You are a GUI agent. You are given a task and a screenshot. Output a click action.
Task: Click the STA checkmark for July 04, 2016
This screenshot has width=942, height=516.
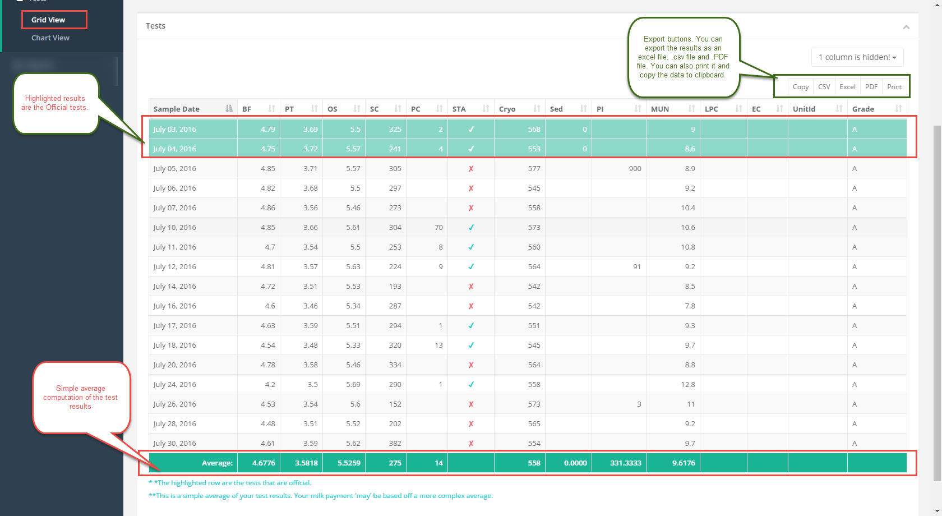pos(471,149)
